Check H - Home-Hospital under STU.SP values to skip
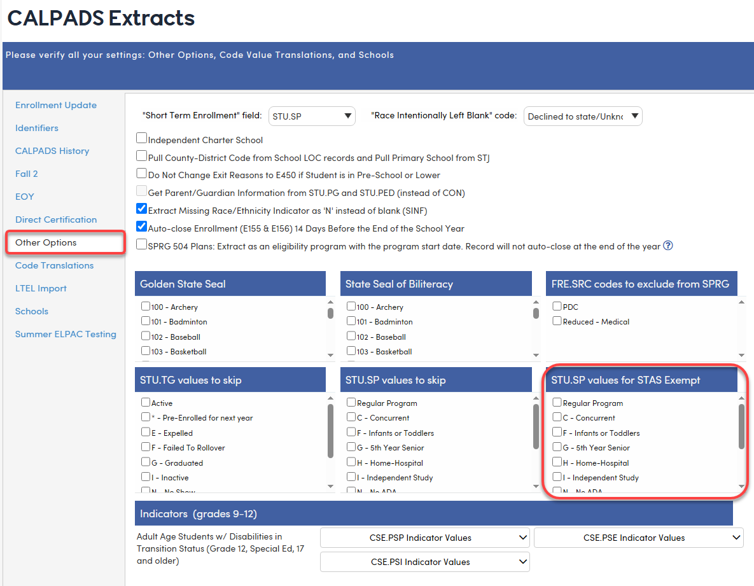 point(351,462)
